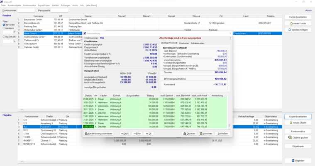Viewport: 315px width, 166px height.
Task: Switch to the Unterkonten tab
Action: [184, 43]
